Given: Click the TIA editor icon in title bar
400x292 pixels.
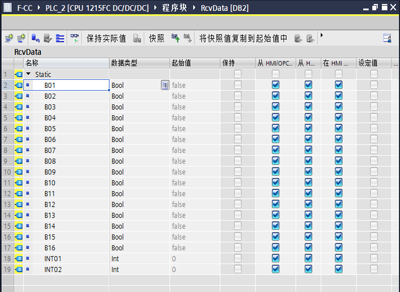Looking at the screenshot, I should point(7,7).
